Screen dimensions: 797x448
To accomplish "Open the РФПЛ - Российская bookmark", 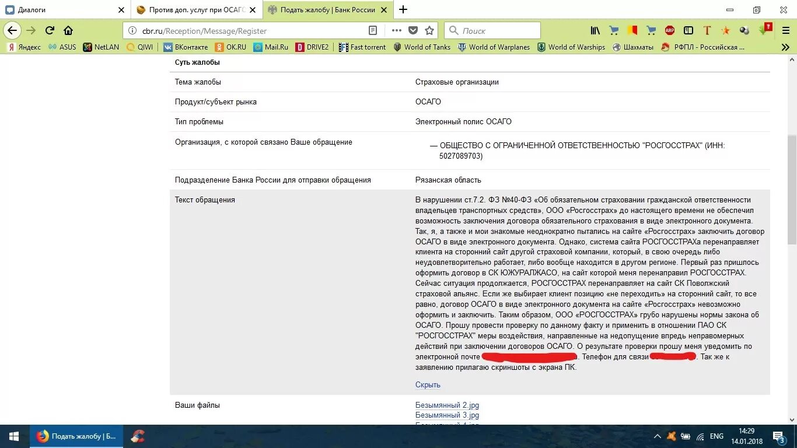I will [703, 47].
